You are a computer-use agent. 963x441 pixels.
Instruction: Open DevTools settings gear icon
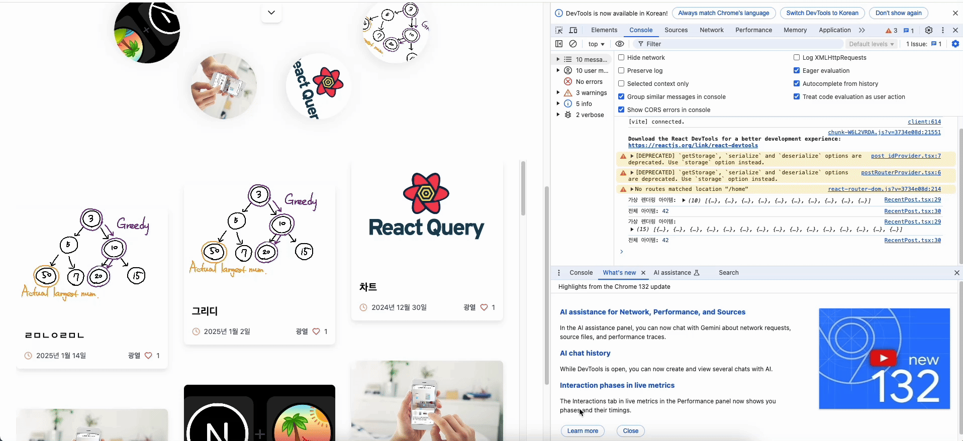929,30
